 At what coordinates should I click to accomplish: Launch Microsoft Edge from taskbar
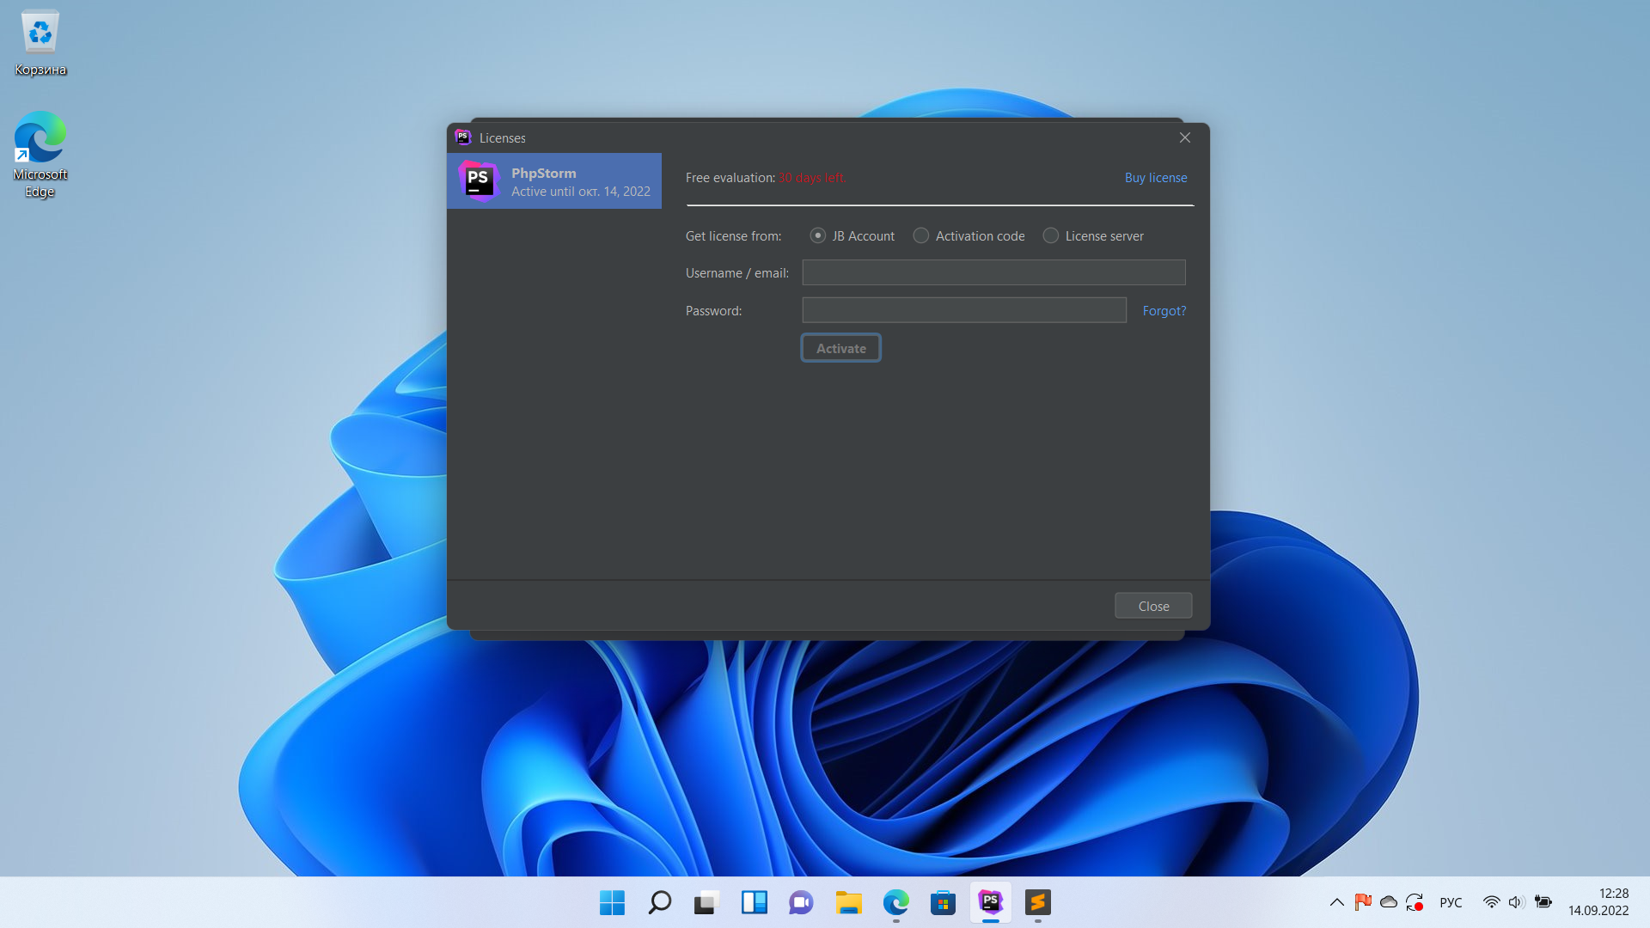(895, 902)
